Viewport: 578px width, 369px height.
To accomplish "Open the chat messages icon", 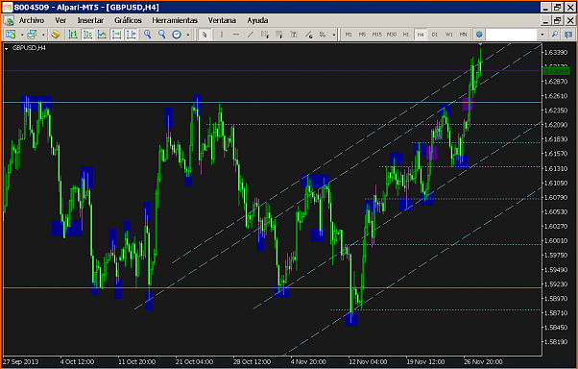I will pos(568,35).
